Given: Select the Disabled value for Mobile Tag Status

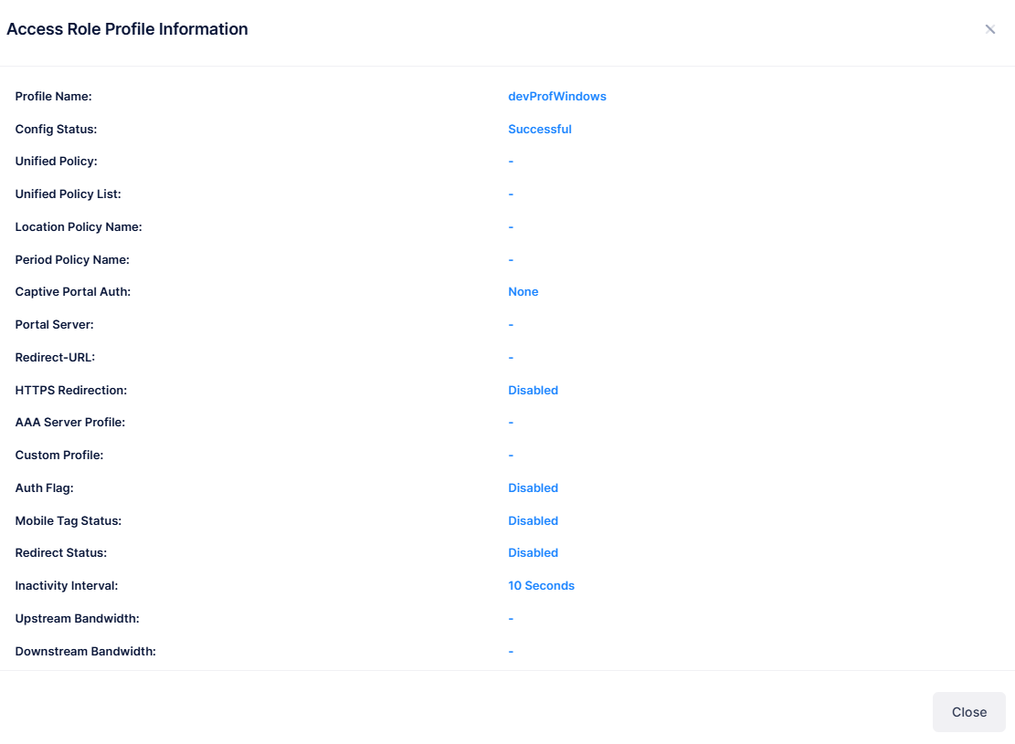Looking at the screenshot, I should point(533,520).
